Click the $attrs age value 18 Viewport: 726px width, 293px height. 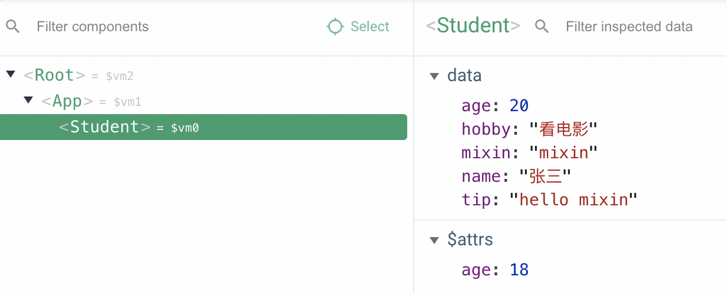tap(519, 270)
